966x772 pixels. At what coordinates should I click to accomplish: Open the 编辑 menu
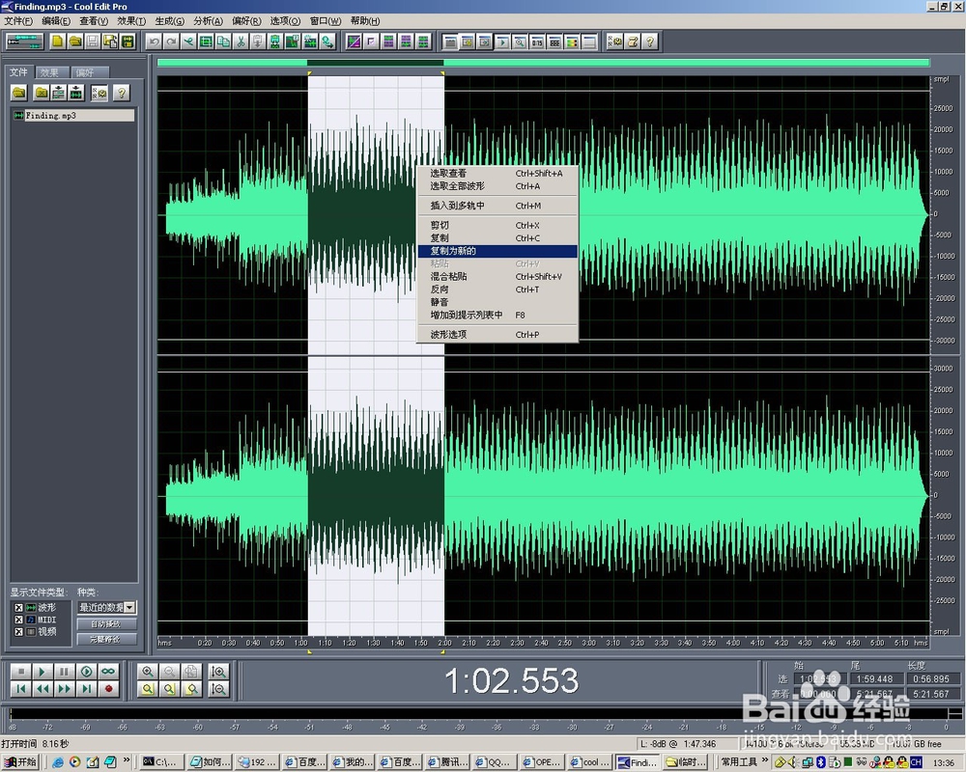tap(56, 21)
